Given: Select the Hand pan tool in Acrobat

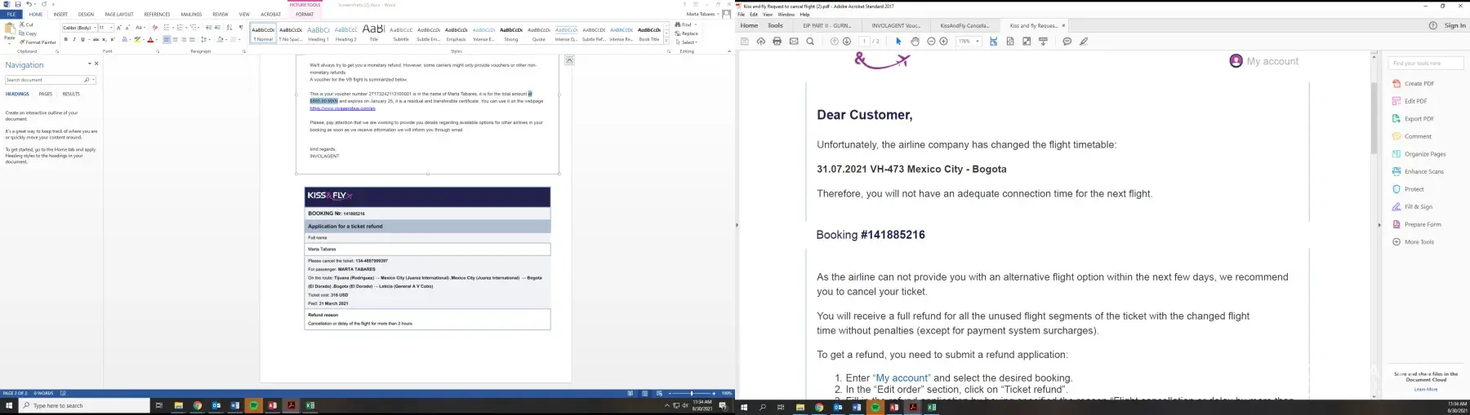Looking at the screenshot, I should [x=915, y=42].
